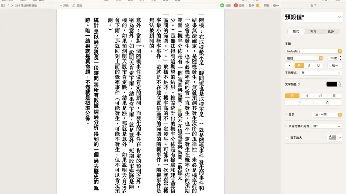Screen dimensions: 346x194
Task: Expand the 間距 section
Action: [286, 115]
